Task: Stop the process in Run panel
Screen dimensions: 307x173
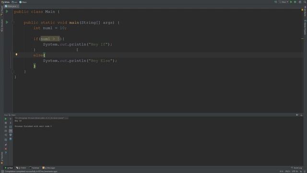Action: coord(6,123)
